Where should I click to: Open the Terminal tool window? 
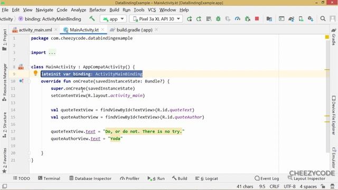tap(49, 178)
